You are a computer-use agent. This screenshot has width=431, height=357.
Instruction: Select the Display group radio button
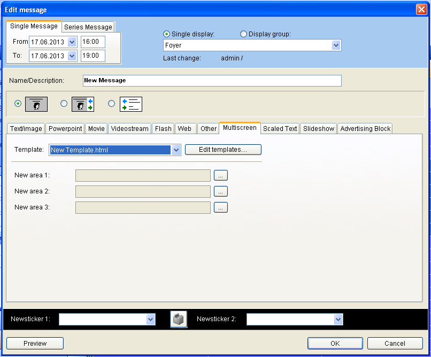click(244, 34)
